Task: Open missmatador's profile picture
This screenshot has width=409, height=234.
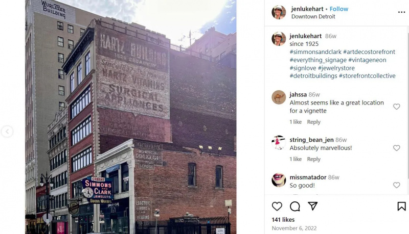Action: point(279,180)
